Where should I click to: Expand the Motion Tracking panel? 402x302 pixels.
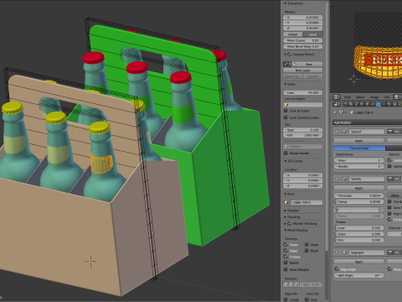pyautogui.click(x=286, y=223)
